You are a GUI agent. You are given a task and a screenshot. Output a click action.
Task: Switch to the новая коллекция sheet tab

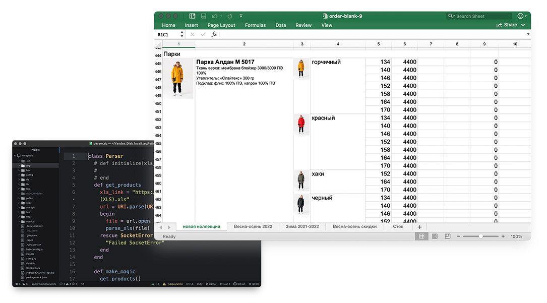(201, 227)
